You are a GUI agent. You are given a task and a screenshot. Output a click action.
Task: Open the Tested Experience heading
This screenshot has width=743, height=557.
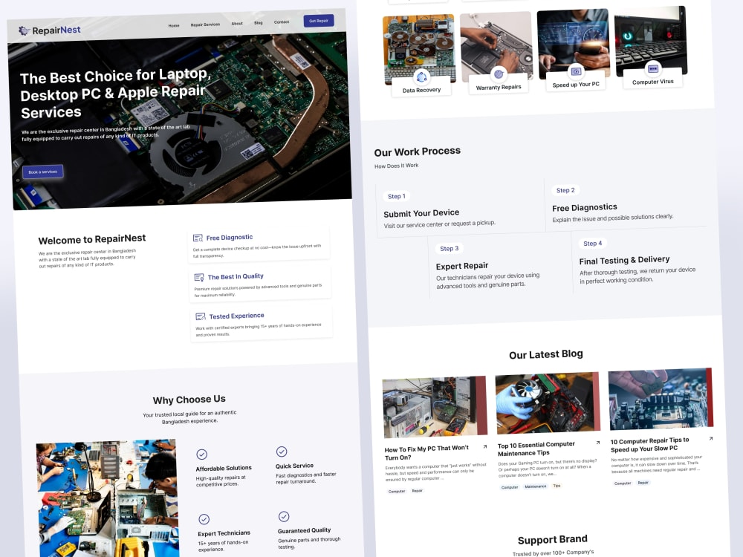[x=236, y=316]
